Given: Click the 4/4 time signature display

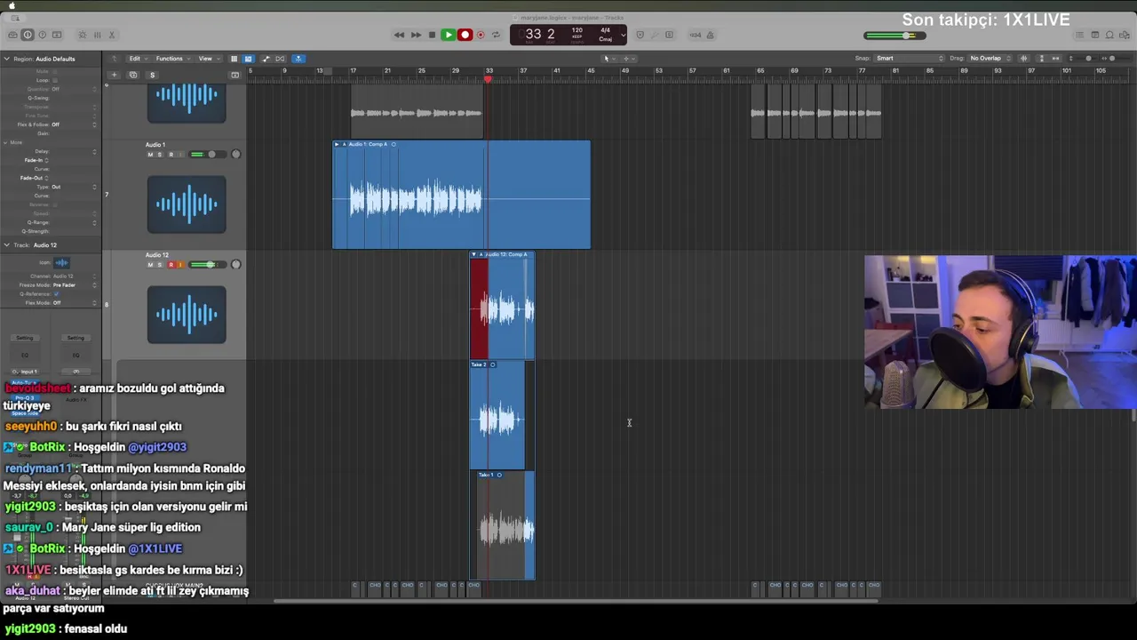Looking at the screenshot, I should (x=605, y=31).
